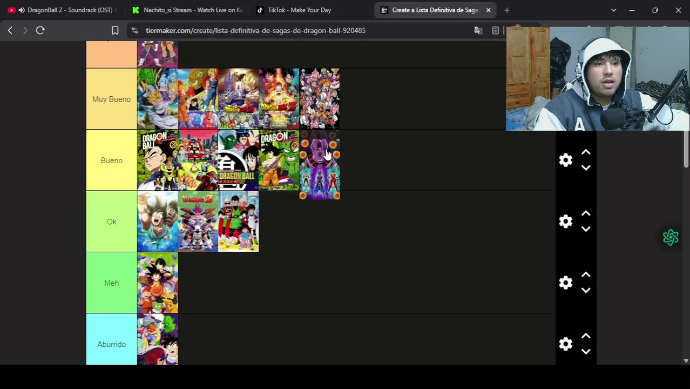Click the Muy Bueno tier label
Image resolution: width=690 pixels, height=389 pixels.
(111, 99)
